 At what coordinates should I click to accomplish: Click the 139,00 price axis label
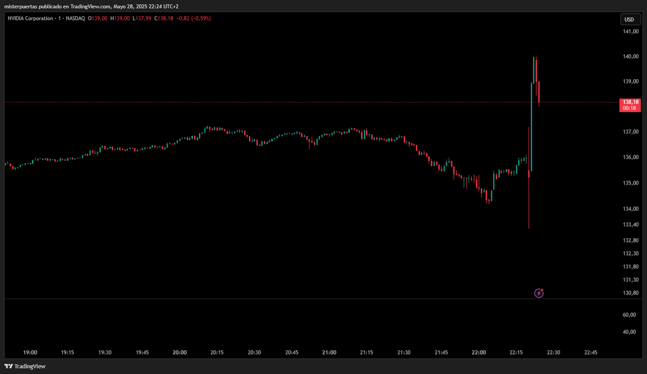tap(630, 81)
